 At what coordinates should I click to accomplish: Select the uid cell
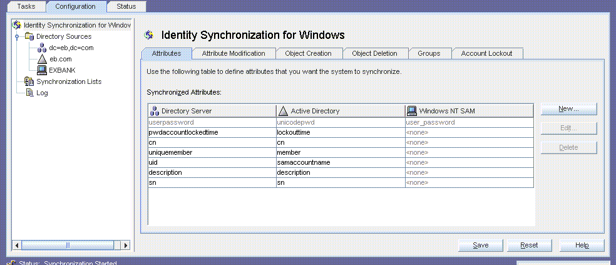[212, 162]
